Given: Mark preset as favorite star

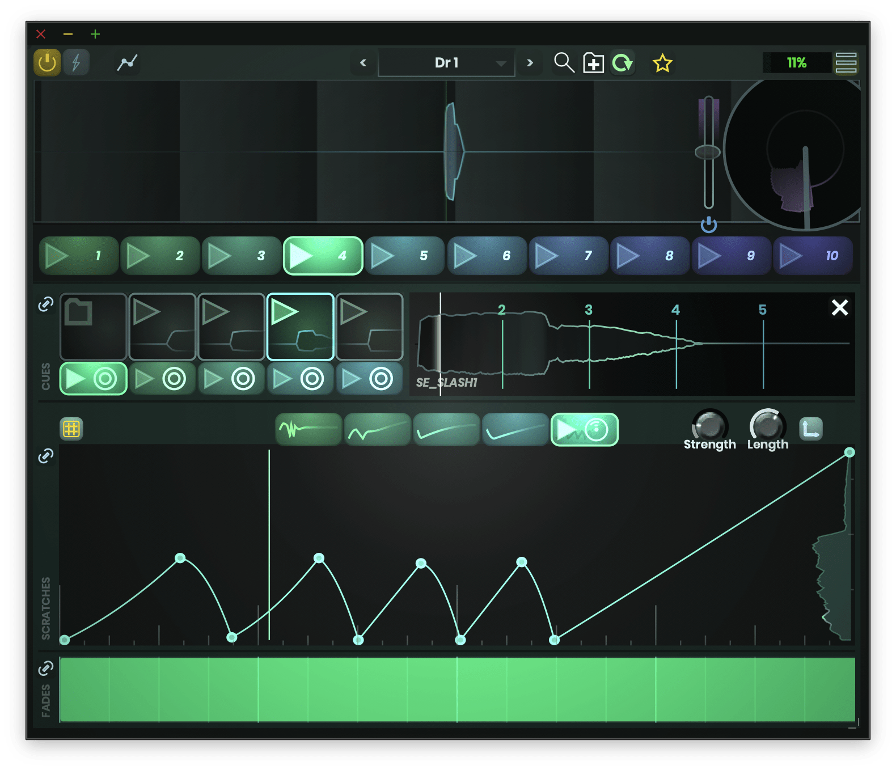Looking at the screenshot, I should [662, 63].
